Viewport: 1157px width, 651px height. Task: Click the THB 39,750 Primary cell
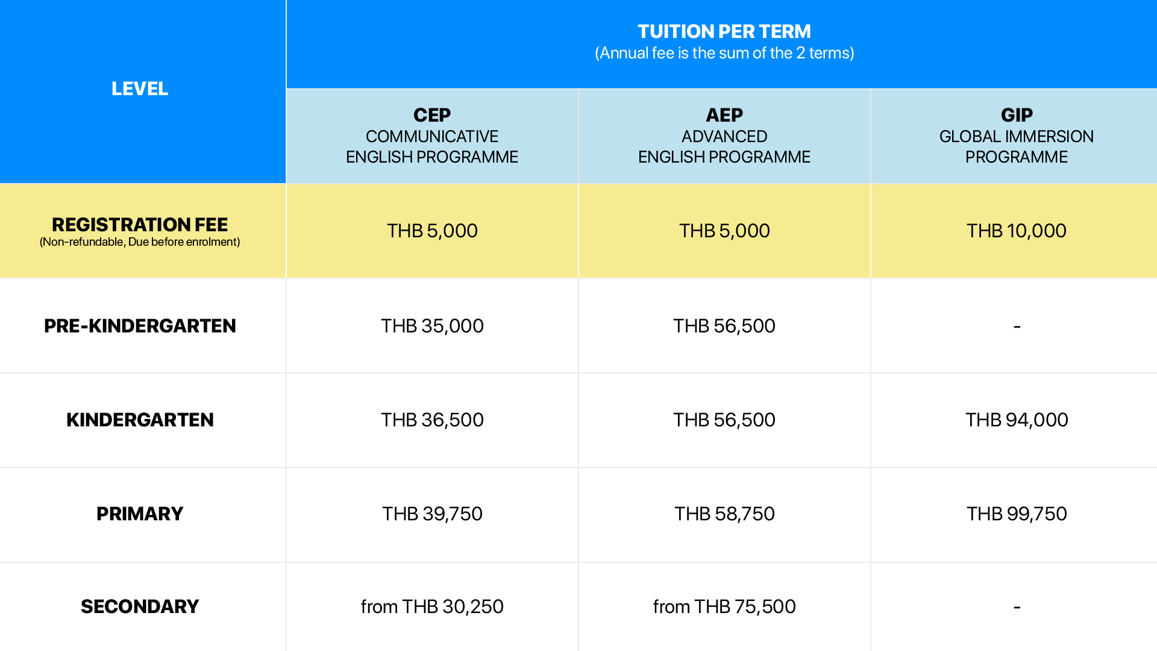point(431,514)
